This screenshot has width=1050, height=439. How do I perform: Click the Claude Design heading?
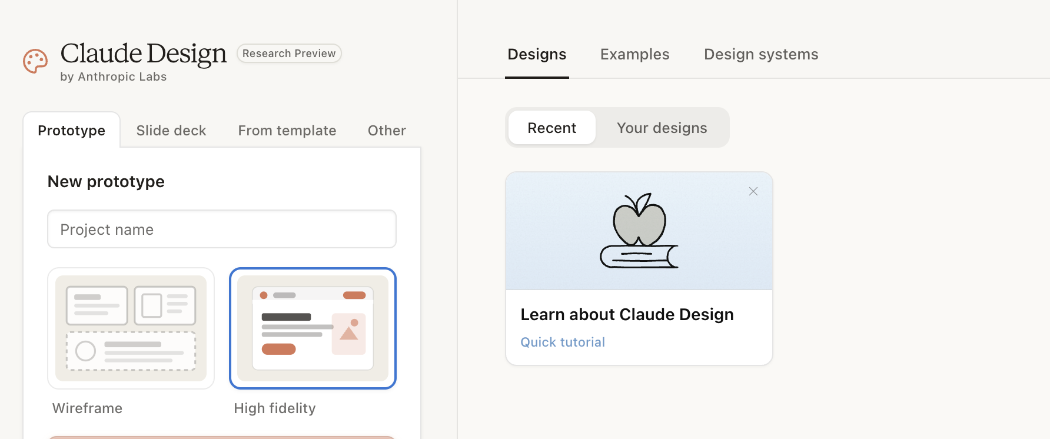[144, 54]
